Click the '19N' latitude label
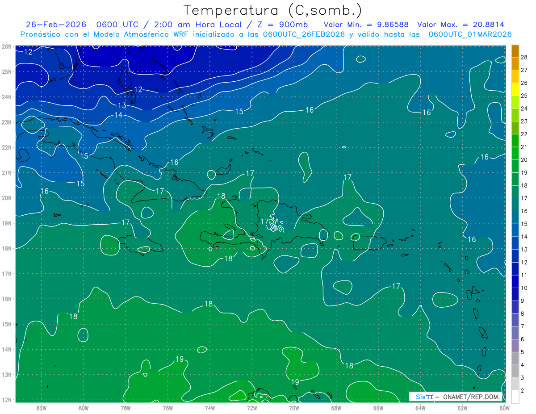This screenshot has height=414, width=536. click(7, 223)
